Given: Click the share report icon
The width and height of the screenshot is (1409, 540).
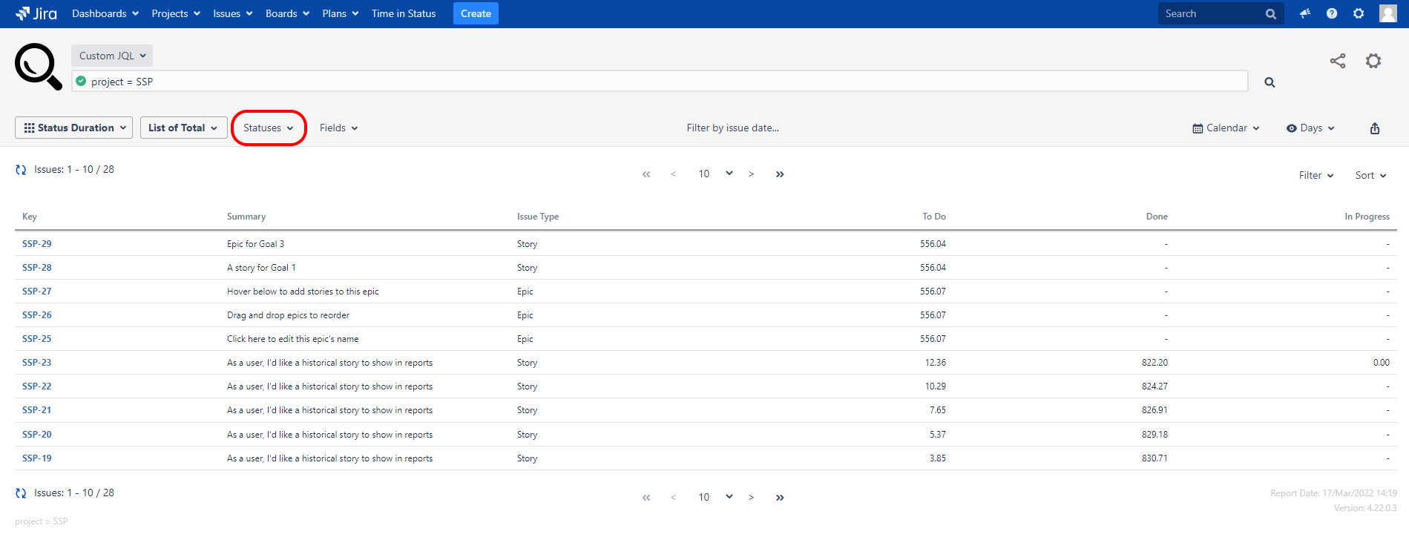Looking at the screenshot, I should tap(1337, 61).
